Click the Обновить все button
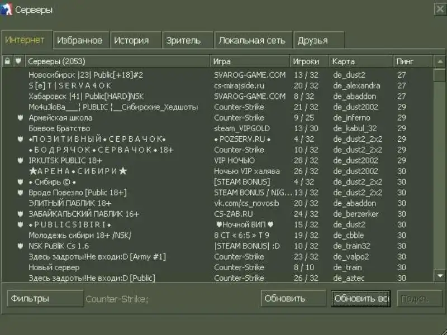The image size is (447, 335). (360, 299)
